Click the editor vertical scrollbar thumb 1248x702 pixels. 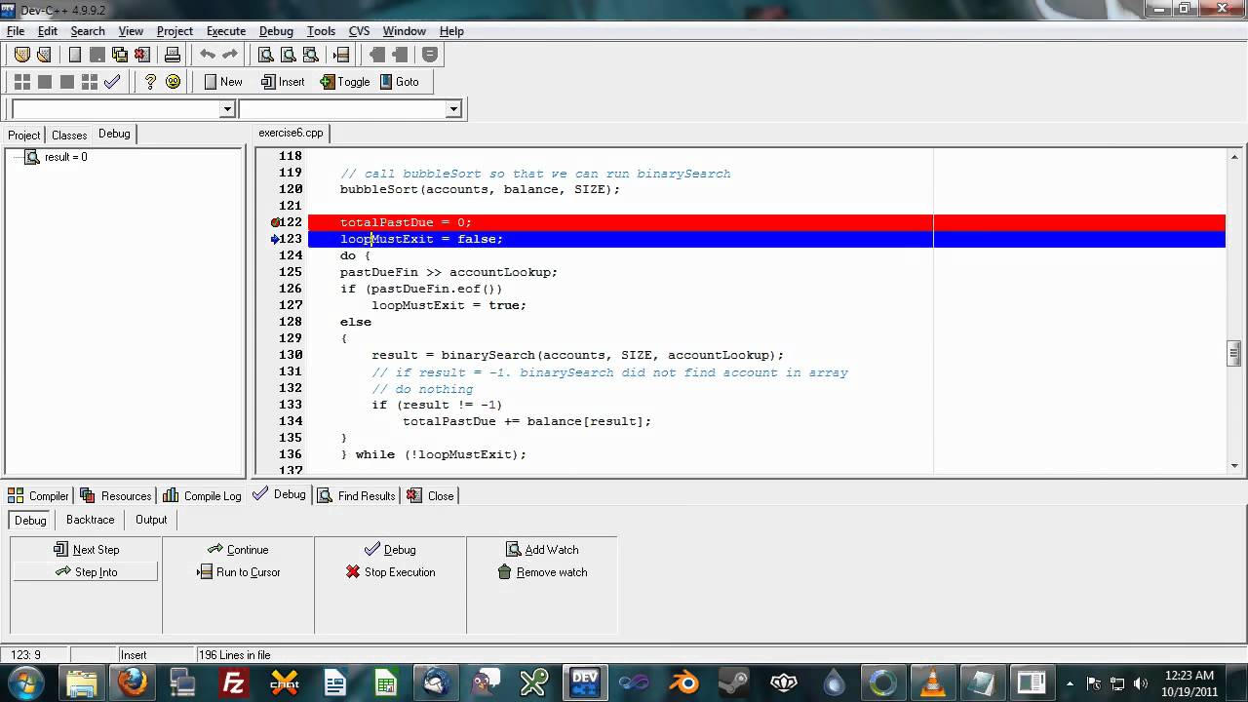point(1234,353)
